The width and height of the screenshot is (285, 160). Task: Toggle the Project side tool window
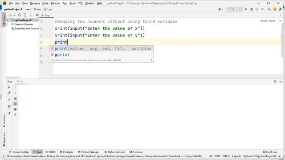4,20
